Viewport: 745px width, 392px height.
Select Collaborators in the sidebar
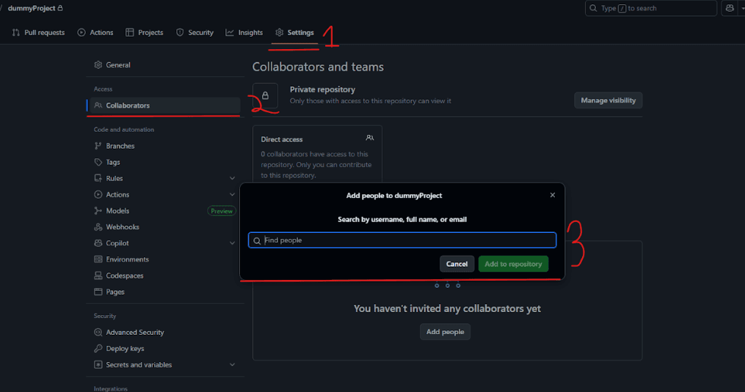pyautogui.click(x=165, y=106)
